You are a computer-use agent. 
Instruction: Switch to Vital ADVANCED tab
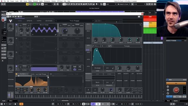(49, 21)
